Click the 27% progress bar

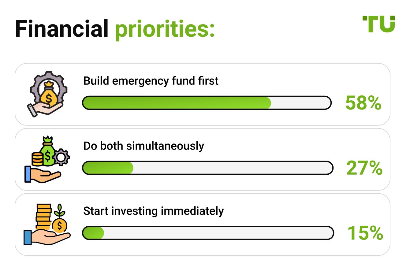click(x=208, y=168)
